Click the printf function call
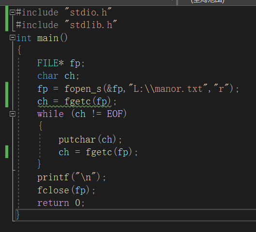 click(x=53, y=177)
